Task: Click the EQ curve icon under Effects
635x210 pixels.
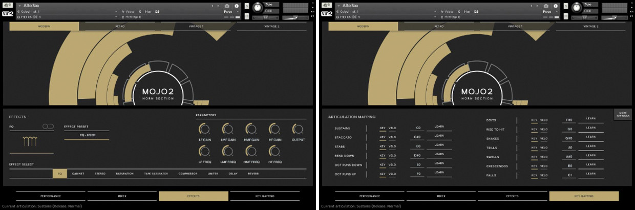Action: pyautogui.click(x=30, y=141)
